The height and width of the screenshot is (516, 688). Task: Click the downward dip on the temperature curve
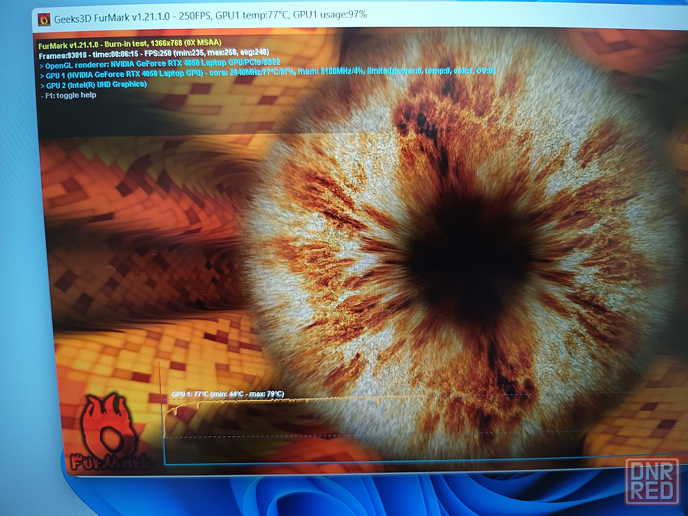(x=378, y=401)
